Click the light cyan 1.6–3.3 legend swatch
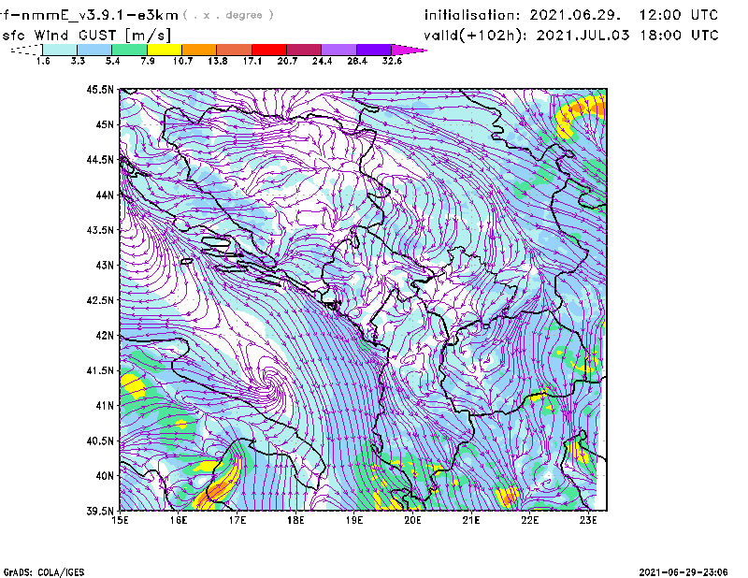Image resolution: width=748 pixels, height=578 pixels. (x=60, y=50)
